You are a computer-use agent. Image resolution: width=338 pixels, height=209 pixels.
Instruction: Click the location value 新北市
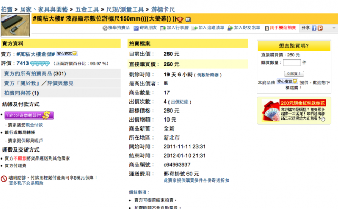[172, 138]
